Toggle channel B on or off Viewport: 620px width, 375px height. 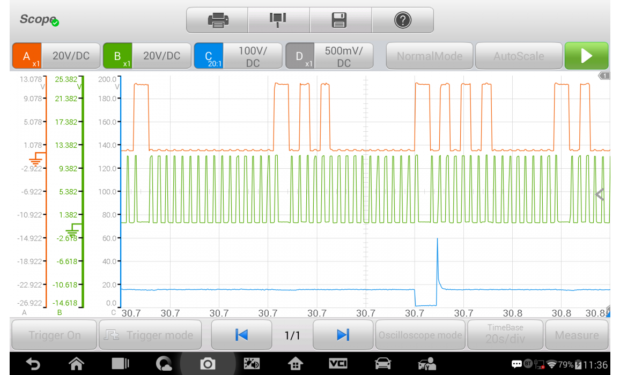point(118,56)
